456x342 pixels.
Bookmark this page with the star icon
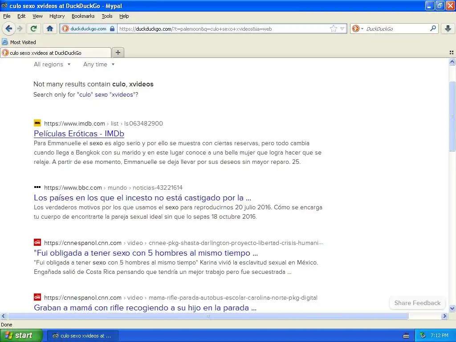(x=333, y=28)
